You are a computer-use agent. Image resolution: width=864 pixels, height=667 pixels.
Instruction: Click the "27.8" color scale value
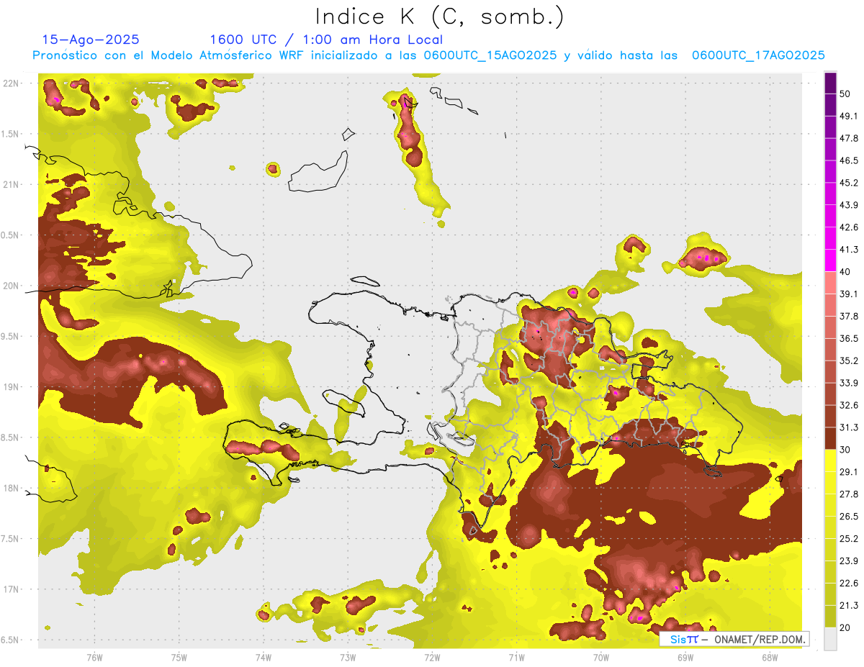[x=849, y=494]
